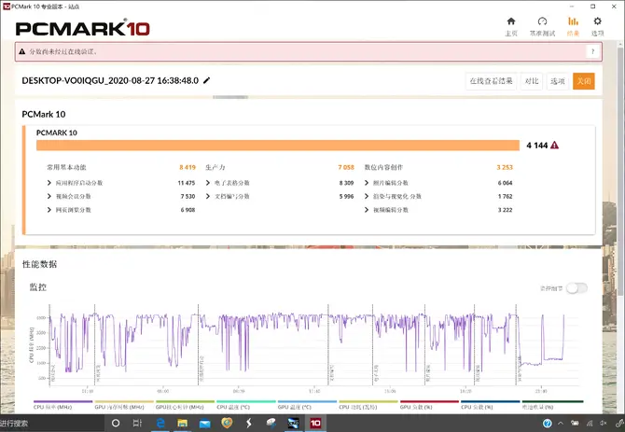Screen dimensions: 625x432
Task: Open the Results (结果) bar-chart tab
Action: (573, 27)
